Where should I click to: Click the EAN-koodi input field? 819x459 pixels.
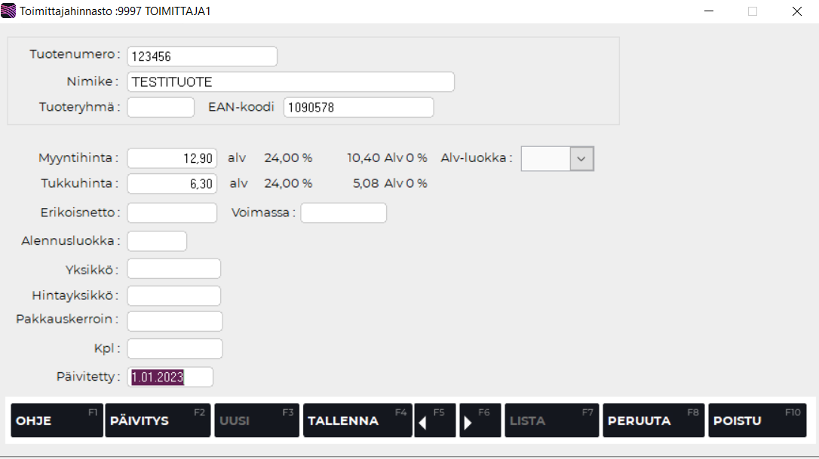pos(358,108)
